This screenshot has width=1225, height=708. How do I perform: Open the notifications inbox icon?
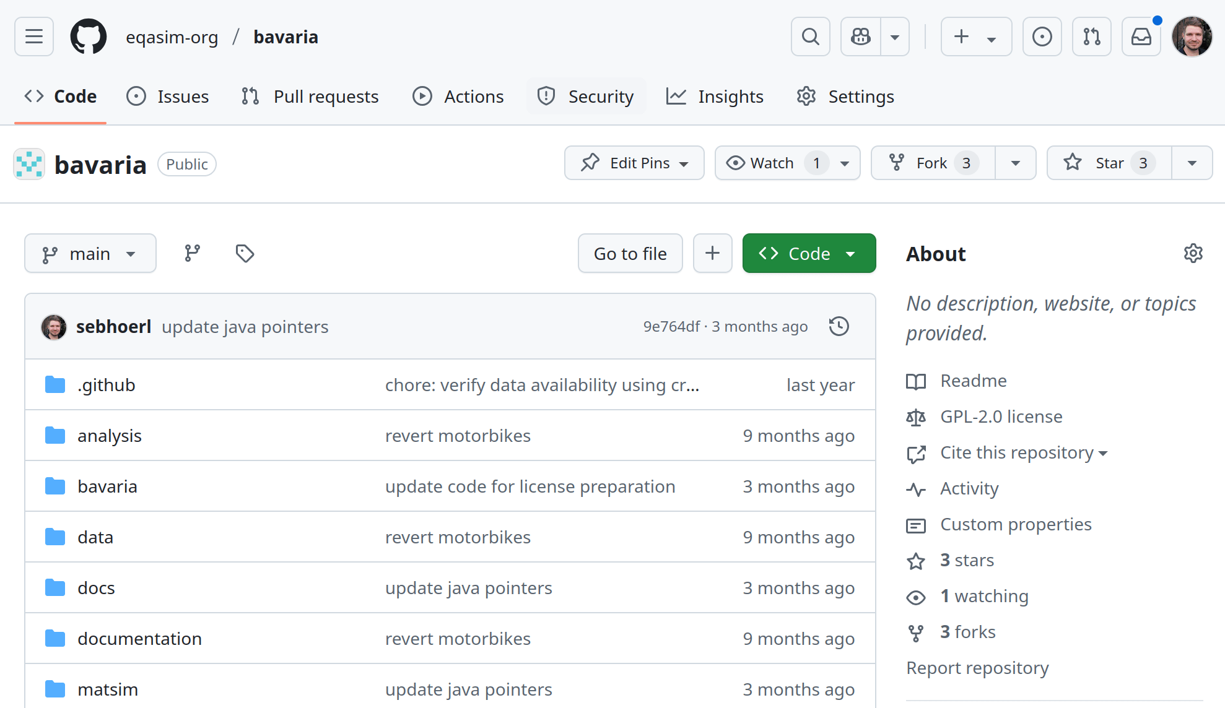point(1141,37)
